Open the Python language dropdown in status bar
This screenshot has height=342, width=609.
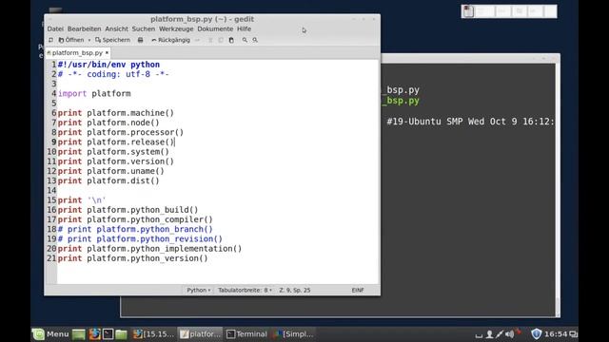pos(198,290)
